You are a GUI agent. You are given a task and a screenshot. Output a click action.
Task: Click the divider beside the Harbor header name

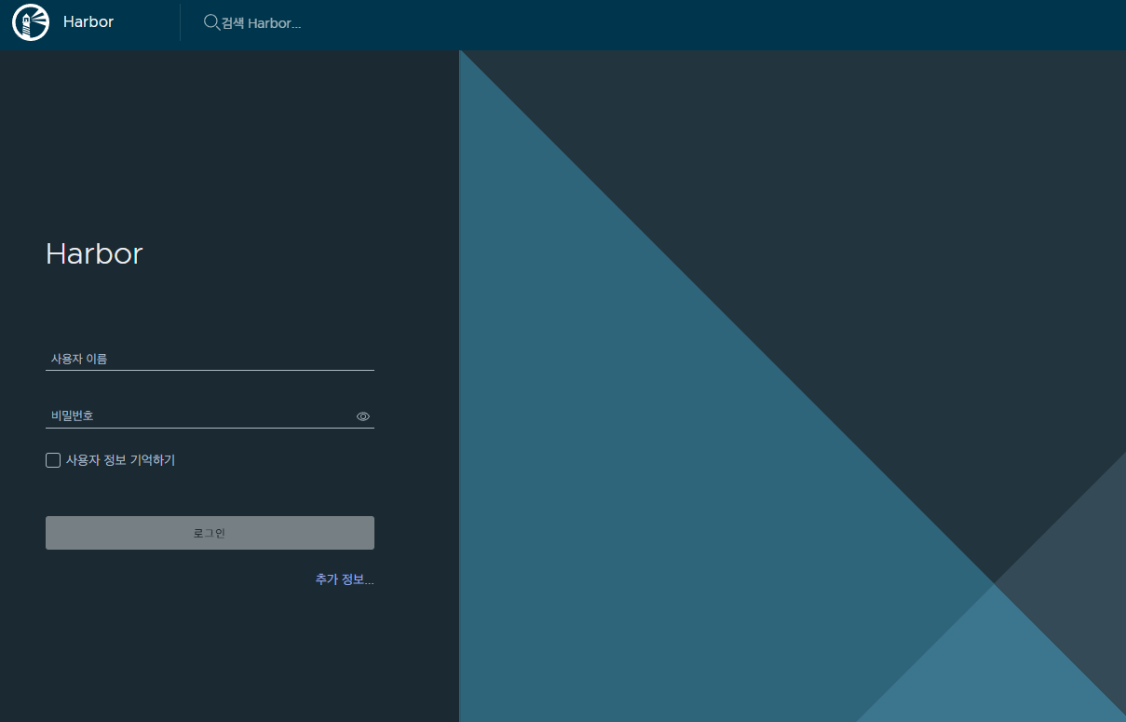[x=180, y=22]
